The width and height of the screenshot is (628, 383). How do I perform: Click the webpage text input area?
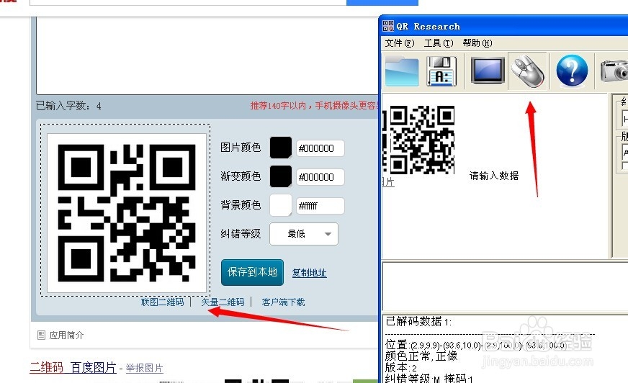207,55
